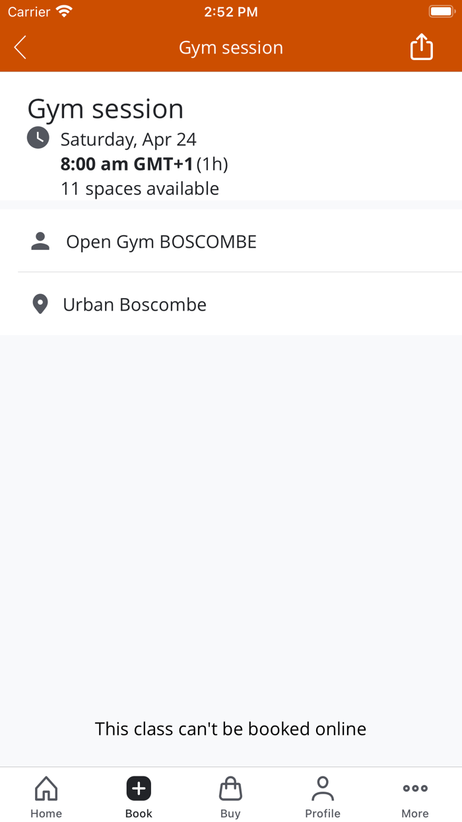Open the Open Gym BOSCOMBE instructor row
The width and height of the screenshot is (462, 822).
coord(161,242)
